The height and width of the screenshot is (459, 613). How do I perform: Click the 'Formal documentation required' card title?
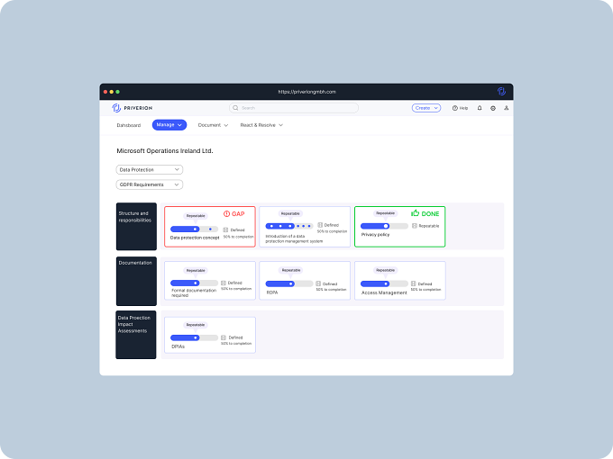point(194,292)
